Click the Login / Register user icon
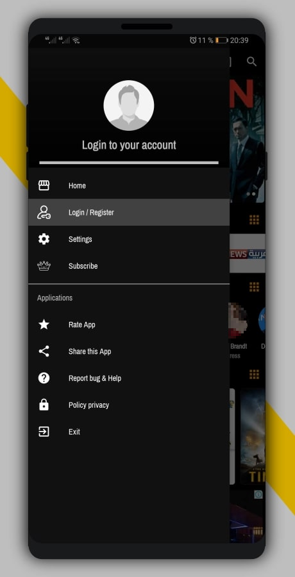The height and width of the screenshot is (577, 295). 44,212
